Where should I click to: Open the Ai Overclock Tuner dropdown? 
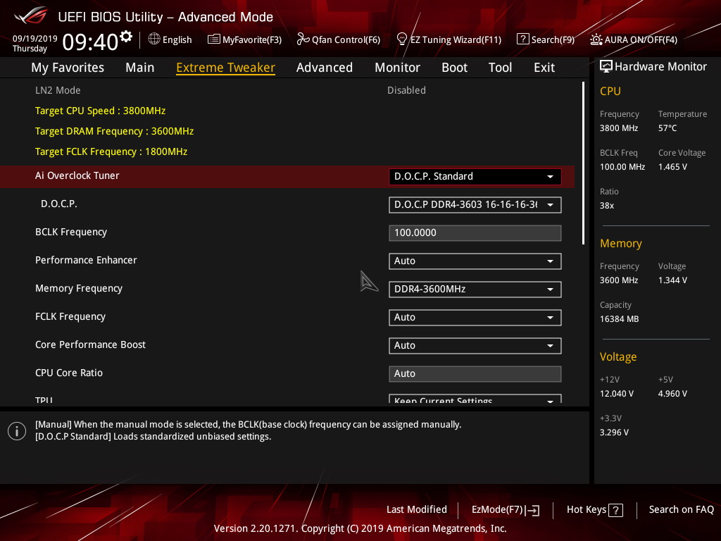click(x=475, y=177)
